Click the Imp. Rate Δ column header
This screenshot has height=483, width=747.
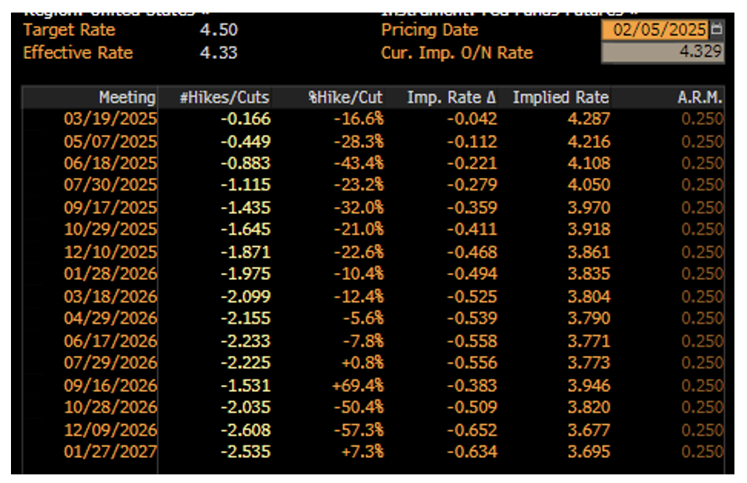(x=451, y=98)
